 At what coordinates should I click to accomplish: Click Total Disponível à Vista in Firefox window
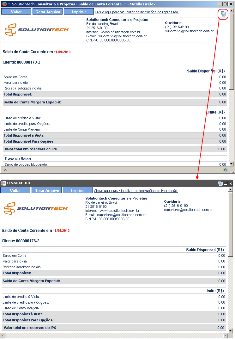24,135
